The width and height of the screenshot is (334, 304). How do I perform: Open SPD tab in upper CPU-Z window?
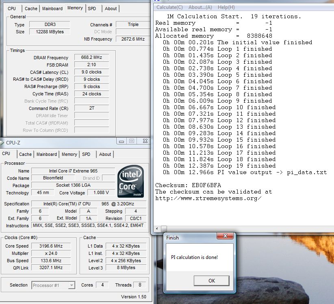click(x=92, y=9)
